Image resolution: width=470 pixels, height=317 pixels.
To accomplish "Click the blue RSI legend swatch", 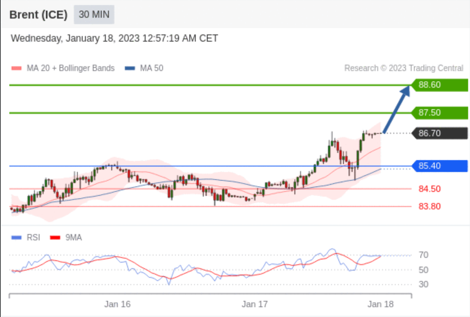I will pos(16,237).
